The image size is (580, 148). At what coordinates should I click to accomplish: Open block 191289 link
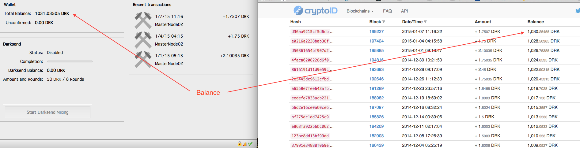[x=377, y=88]
